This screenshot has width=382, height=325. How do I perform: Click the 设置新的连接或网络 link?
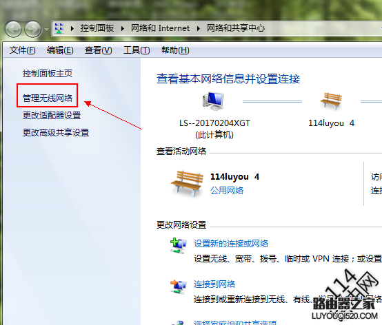(x=231, y=243)
